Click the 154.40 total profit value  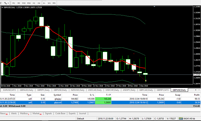click(x=196, y=106)
